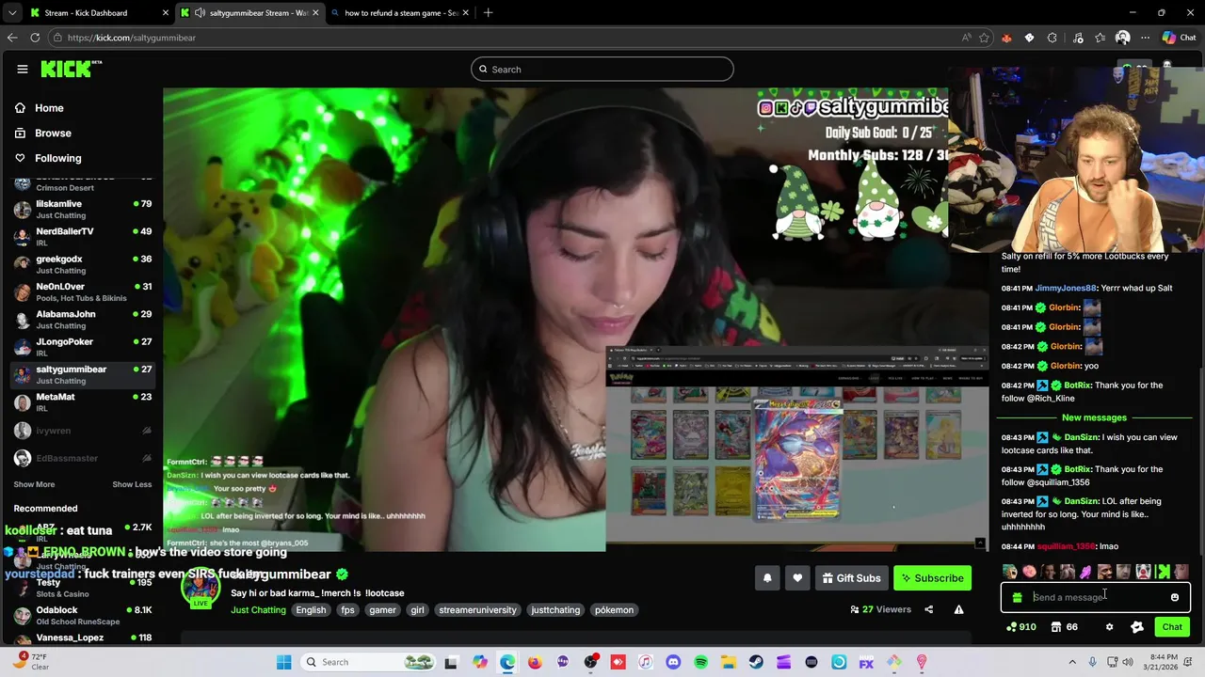Toggle Read aloud icon in address bar

tap(967, 38)
